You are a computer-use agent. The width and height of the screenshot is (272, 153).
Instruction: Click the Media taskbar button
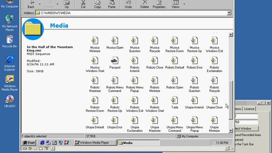(x=139, y=143)
